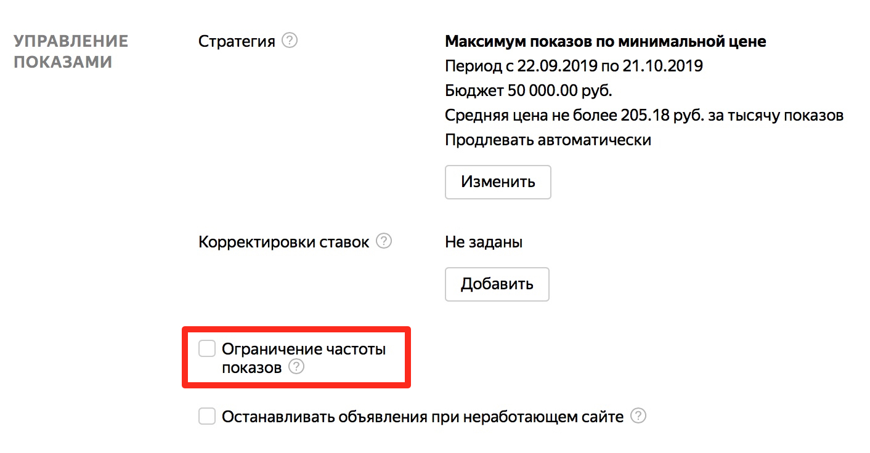Click the Стратегия field label
The width and height of the screenshot is (870, 453).
tap(237, 42)
